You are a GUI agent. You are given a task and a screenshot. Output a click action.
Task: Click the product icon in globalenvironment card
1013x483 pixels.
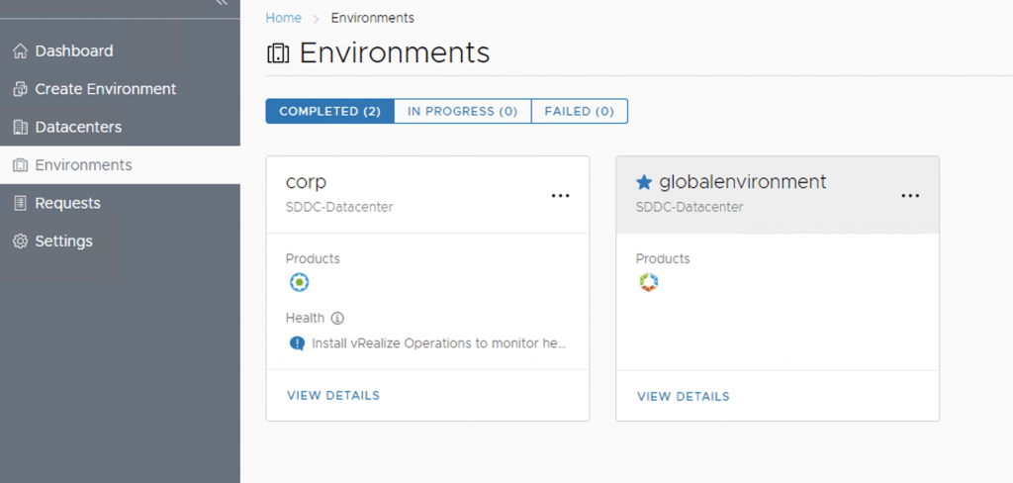point(649,283)
